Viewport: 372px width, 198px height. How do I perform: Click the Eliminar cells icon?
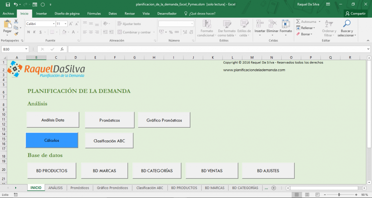[272, 24]
